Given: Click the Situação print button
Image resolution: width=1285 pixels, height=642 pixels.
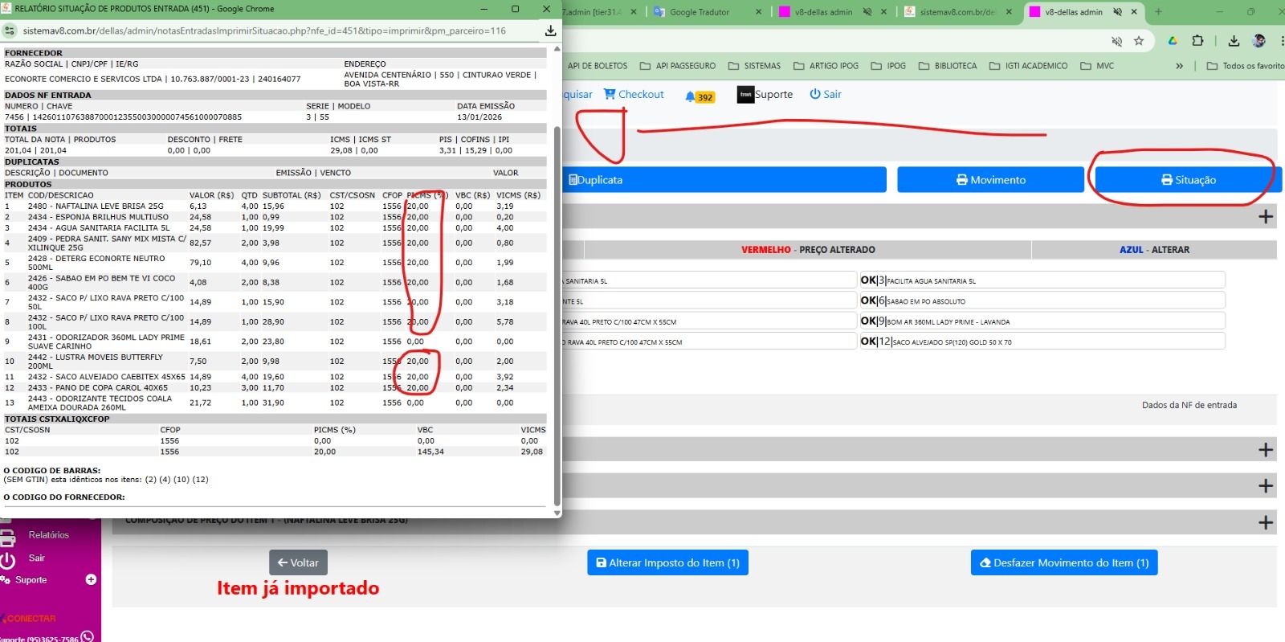Looking at the screenshot, I should point(1188,180).
